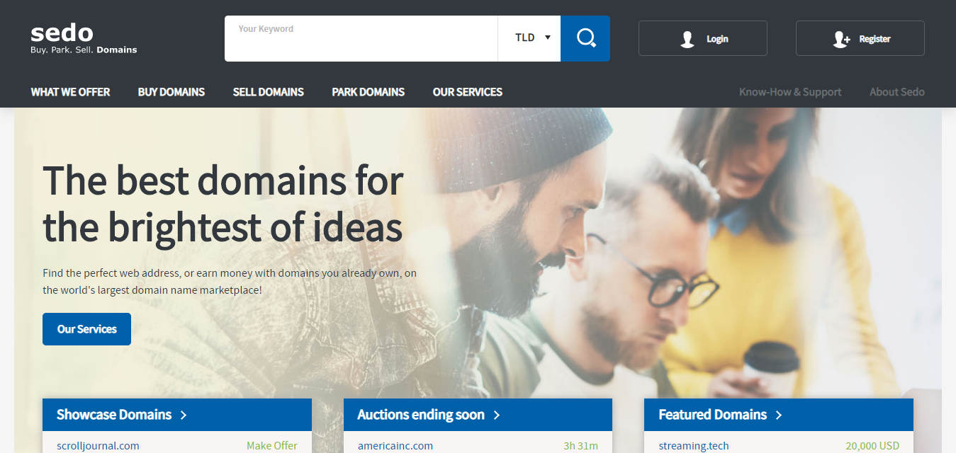Open the scrolljournal.com domain listing
The image size is (956, 453).
(x=98, y=446)
